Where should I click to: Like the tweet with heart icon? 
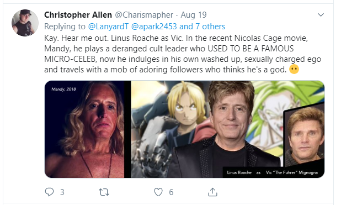(158, 192)
